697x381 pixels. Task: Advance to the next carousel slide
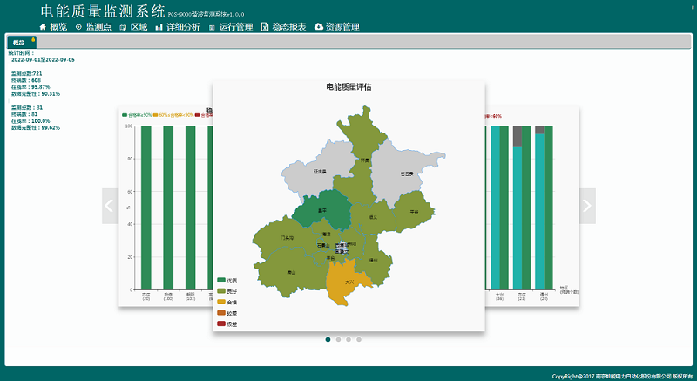click(x=586, y=206)
